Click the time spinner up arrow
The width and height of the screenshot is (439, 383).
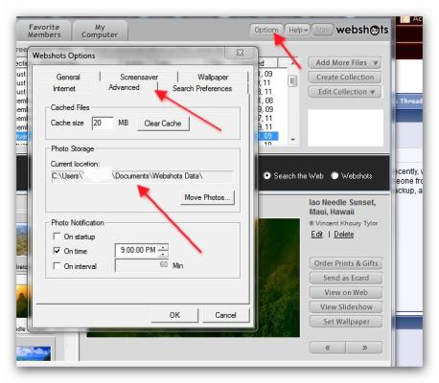click(x=163, y=248)
